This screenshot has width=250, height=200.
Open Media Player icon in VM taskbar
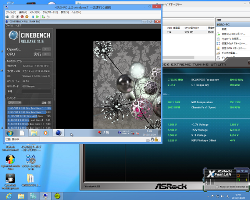point(46,133)
